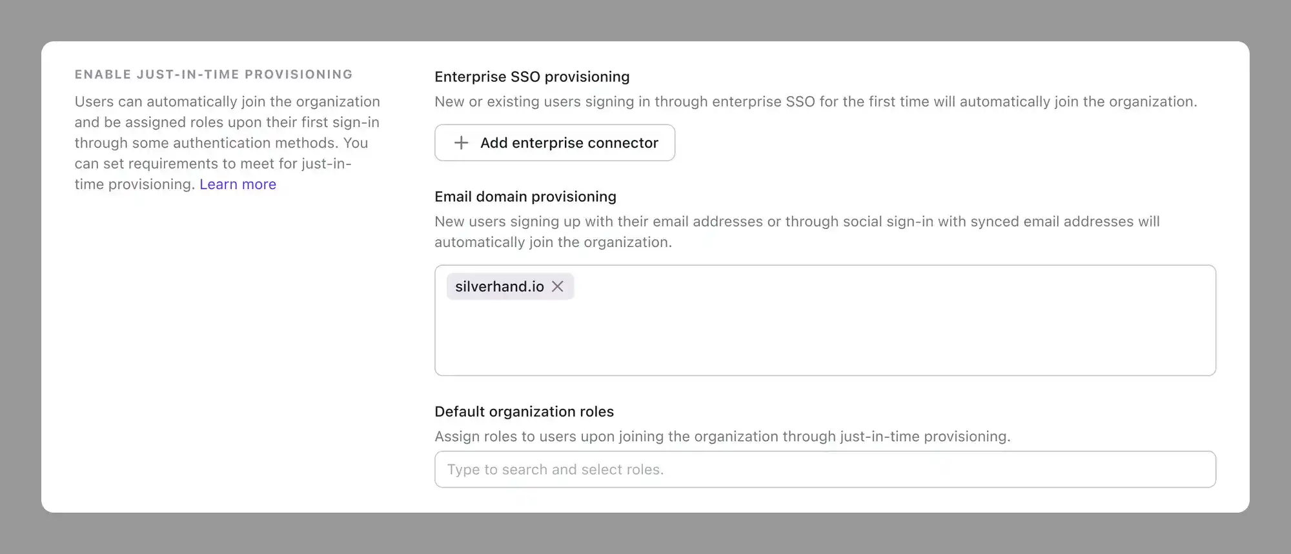Click the Enterprise SSO provisioning heading
The width and height of the screenshot is (1291, 554).
(x=532, y=77)
